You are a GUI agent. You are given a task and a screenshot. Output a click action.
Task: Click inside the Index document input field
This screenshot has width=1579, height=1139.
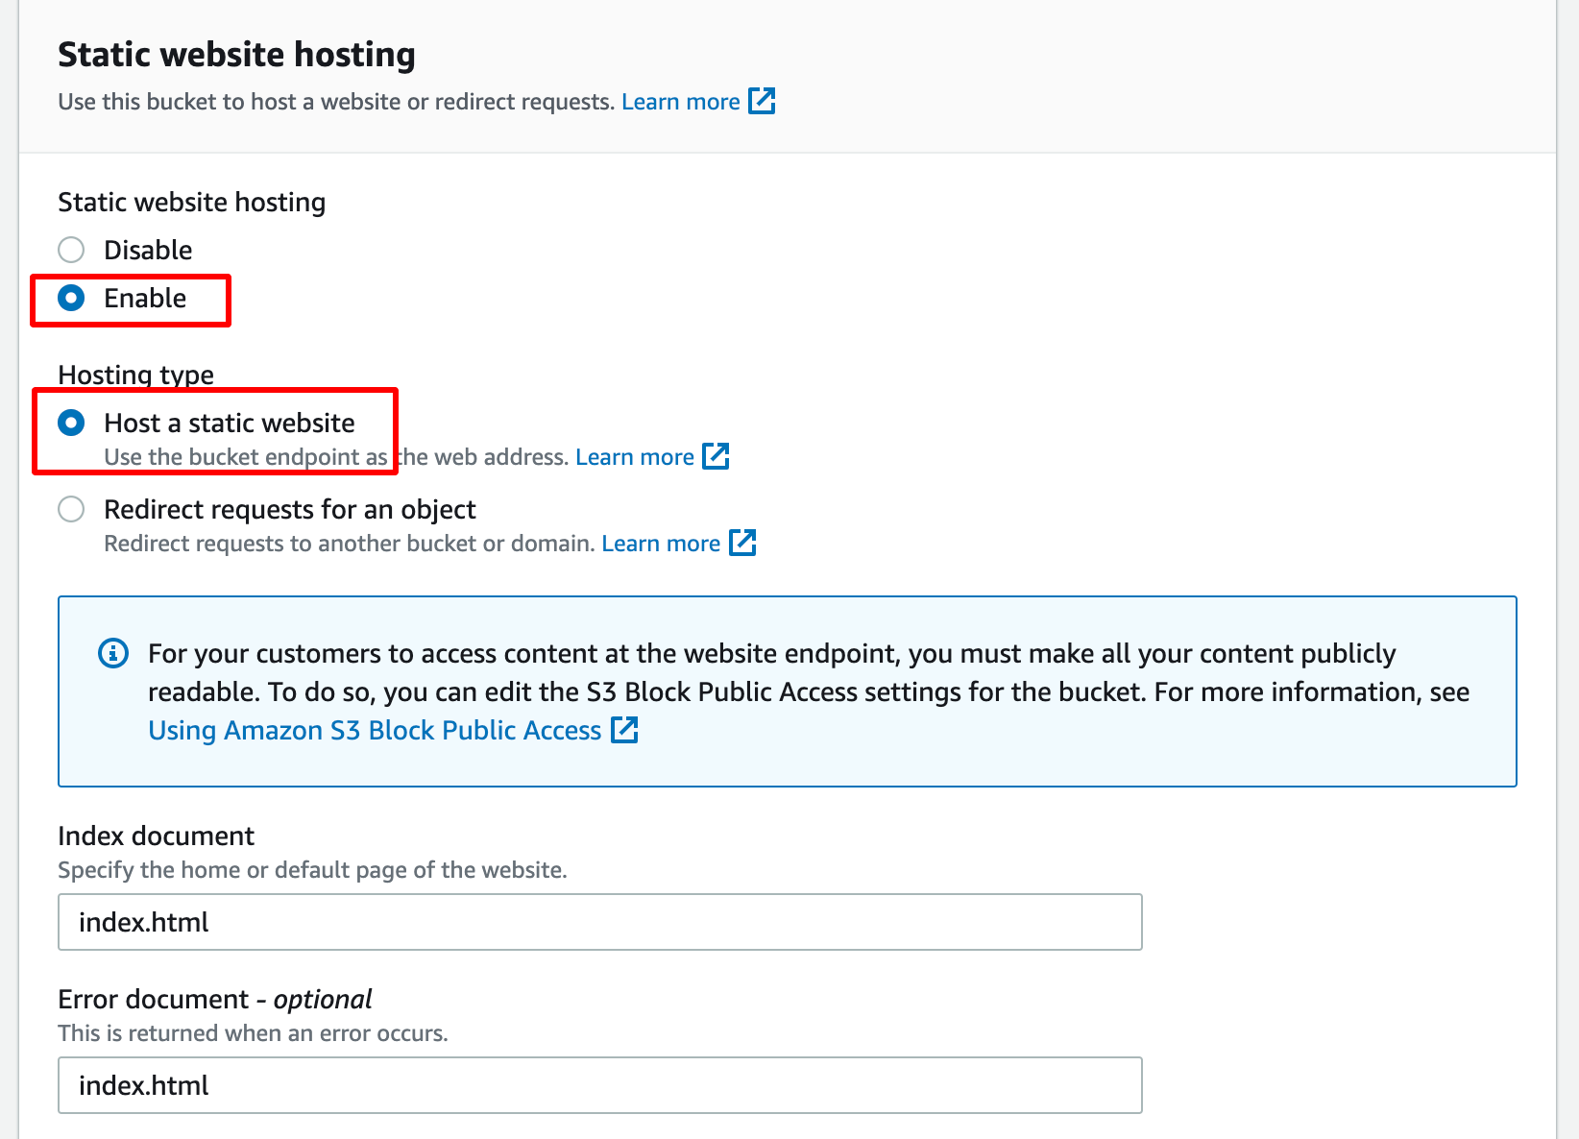[600, 922]
